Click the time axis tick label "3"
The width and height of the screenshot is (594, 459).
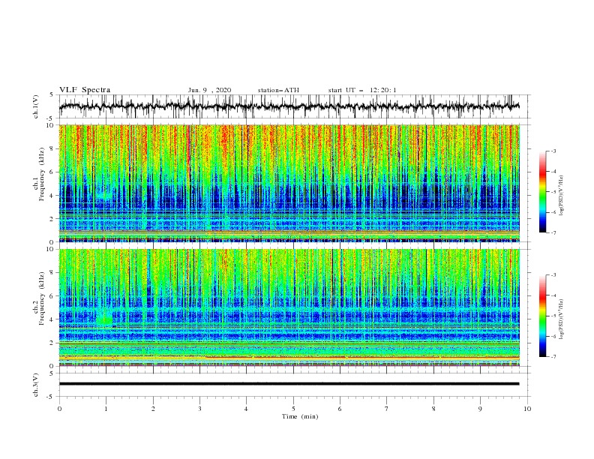click(199, 409)
